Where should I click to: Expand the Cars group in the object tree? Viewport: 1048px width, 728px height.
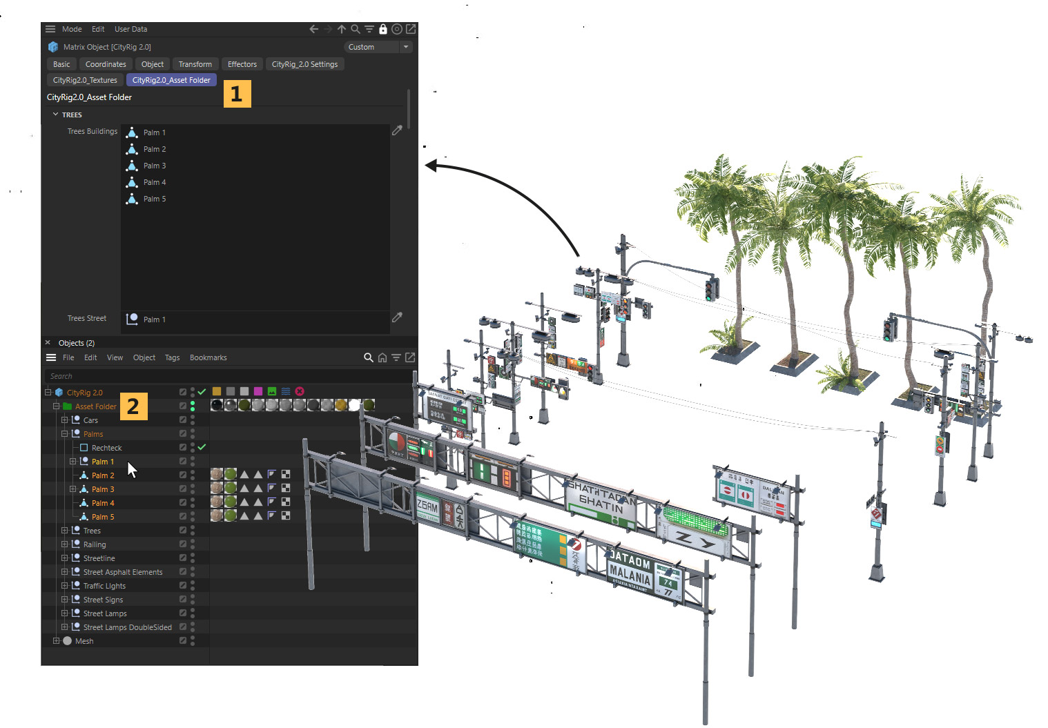(64, 420)
